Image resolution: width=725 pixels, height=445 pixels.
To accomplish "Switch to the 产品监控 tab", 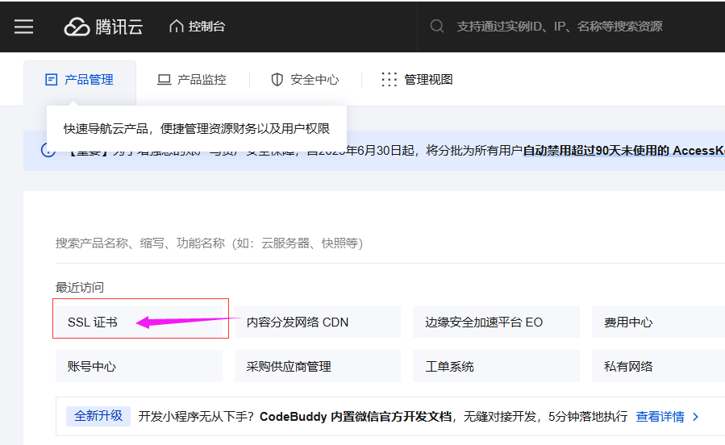I will coord(192,80).
